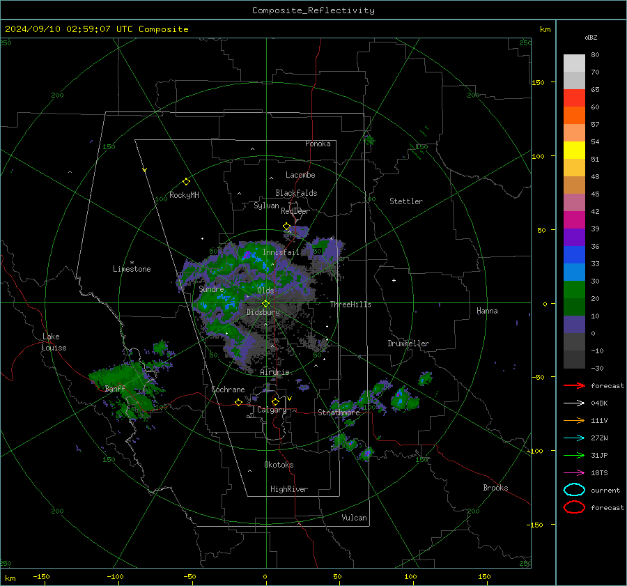Click the Cochrane town label
Viewport: 627px width, 586px height.
click(x=228, y=390)
